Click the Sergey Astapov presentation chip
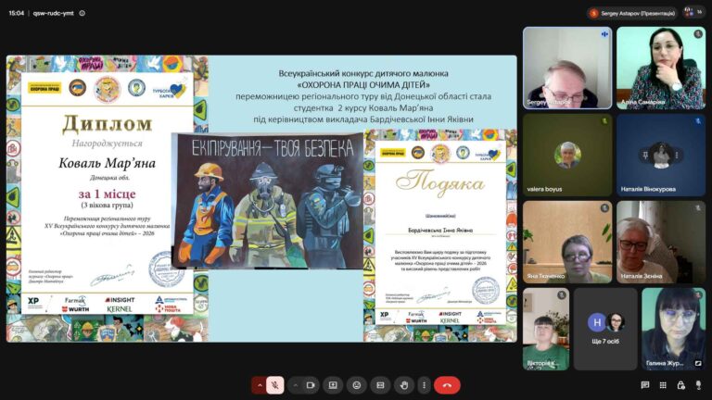712x400 pixels. click(x=632, y=13)
